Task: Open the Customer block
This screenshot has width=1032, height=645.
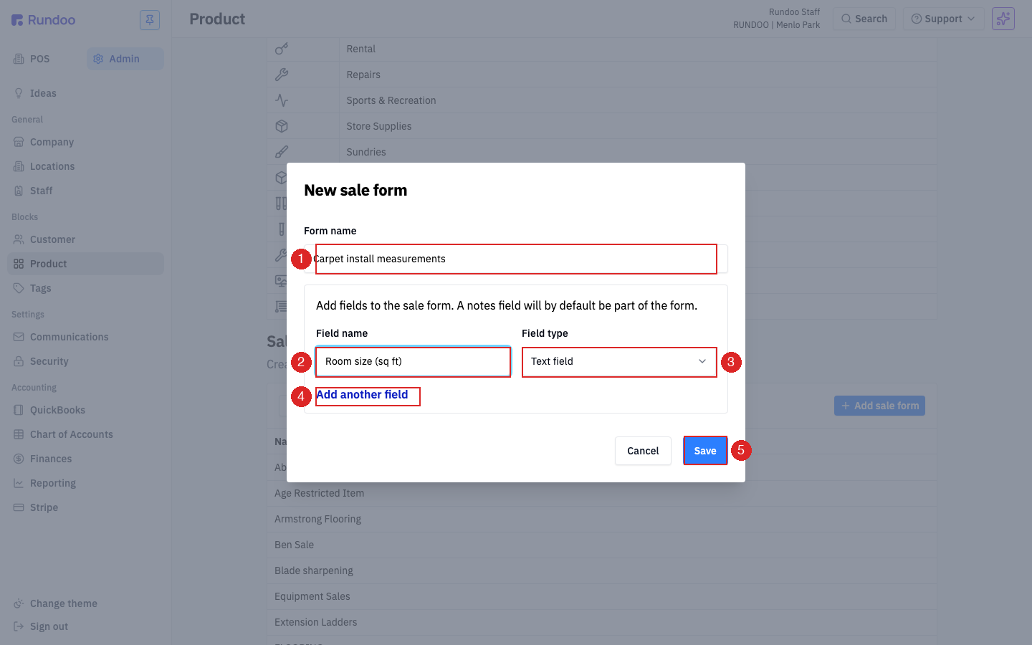Action: click(x=85, y=239)
